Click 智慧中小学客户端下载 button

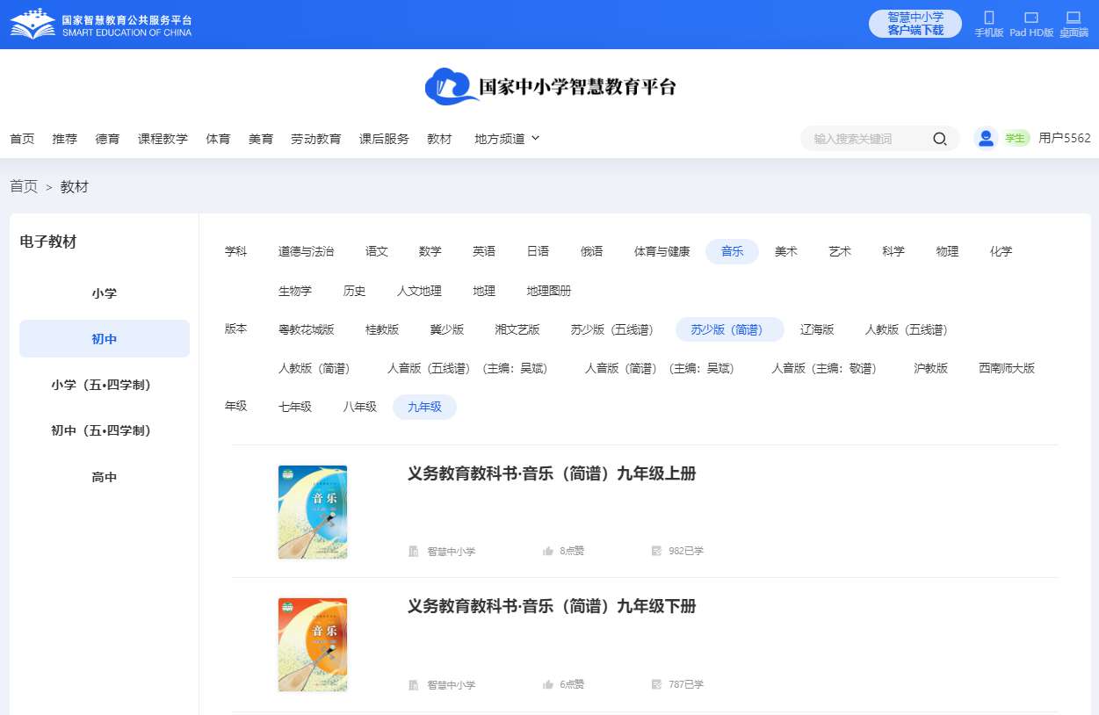click(x=915, y=24)
